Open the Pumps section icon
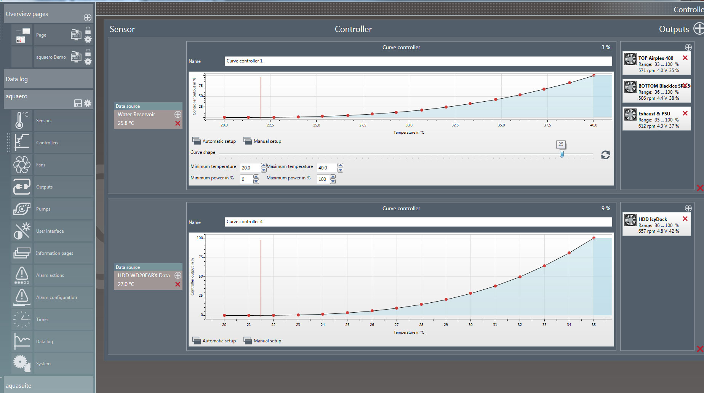 coord(22,209)
